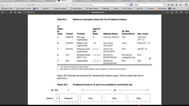Print the PDF document
Screen dimensions: 189x106
click(172, 12)
